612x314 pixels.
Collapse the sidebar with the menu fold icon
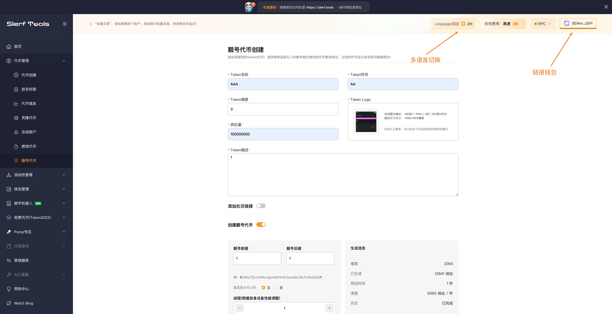[x=65, y=24]
